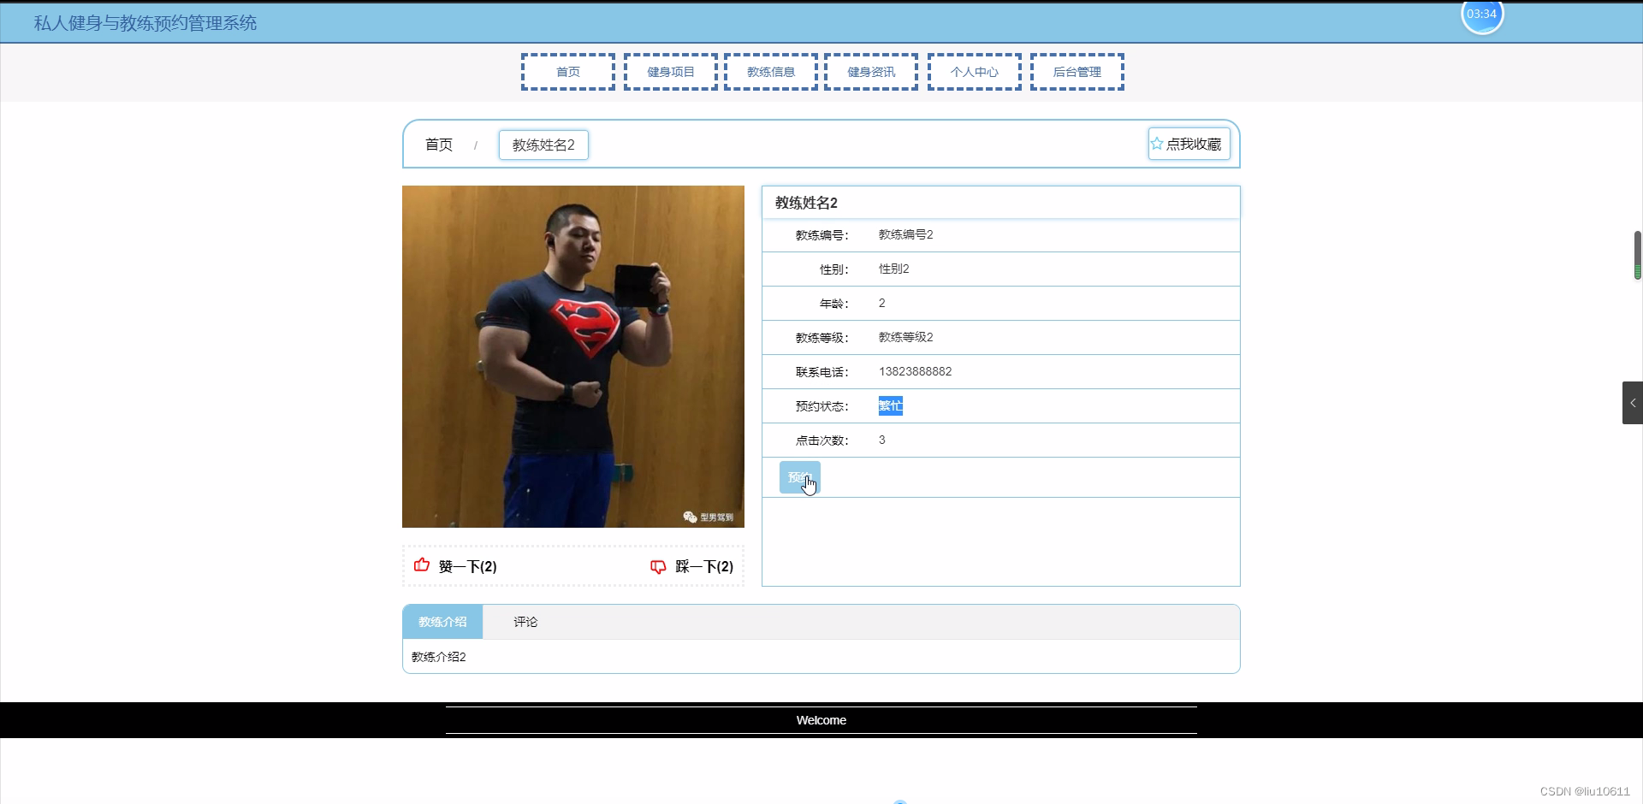Open the 教练信息 navigation menu item
Image resolution: width=1643 pixels, height=804 pixels.
point(769,72)
